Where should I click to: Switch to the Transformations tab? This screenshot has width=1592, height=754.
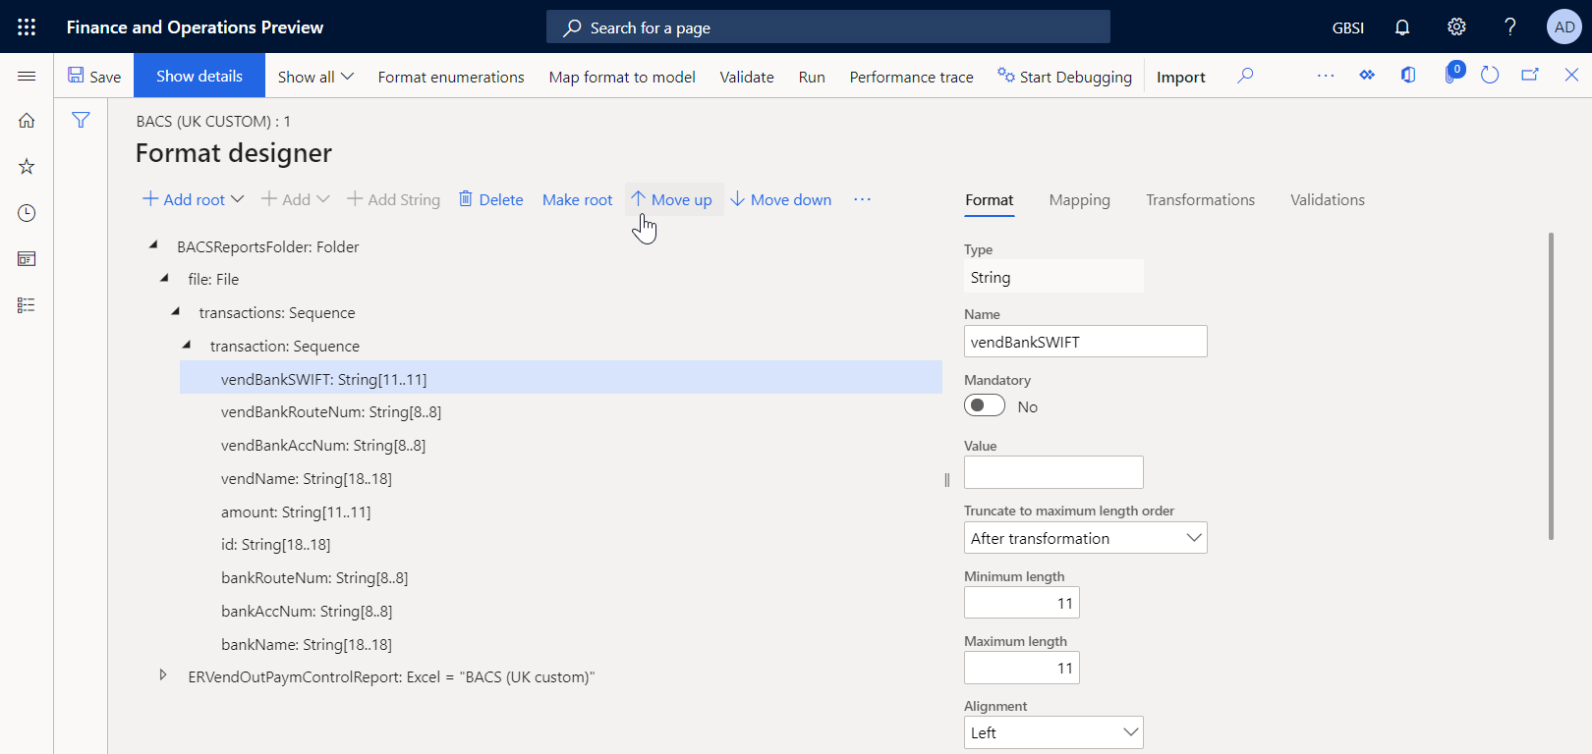1200,200
